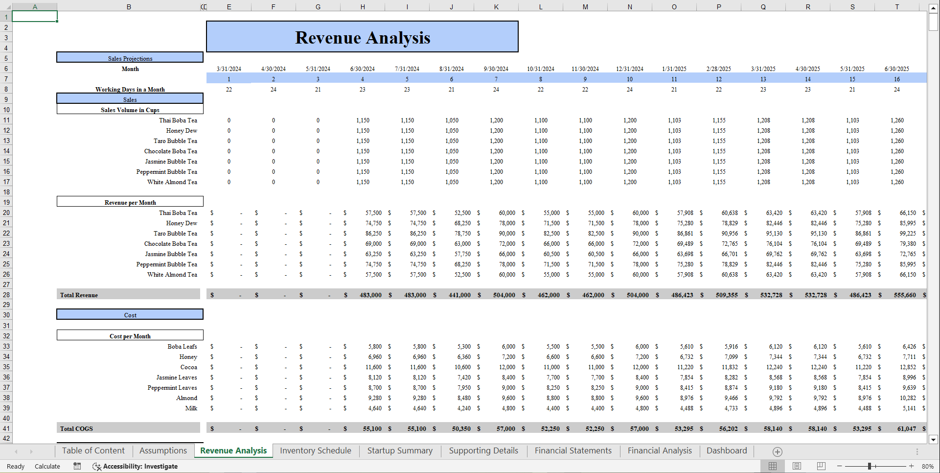View the Inventory Schedule sheet
The width and height of the screenshot is (940, 473).
(x=315, y=450)
